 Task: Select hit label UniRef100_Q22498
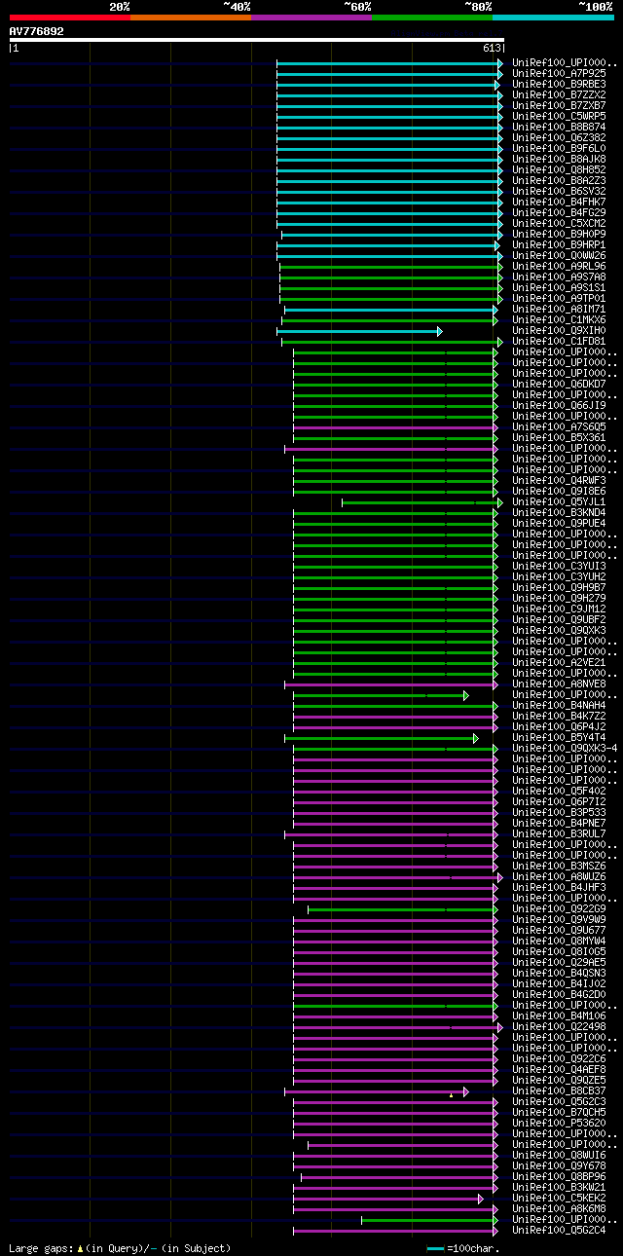pos(559,1026)
